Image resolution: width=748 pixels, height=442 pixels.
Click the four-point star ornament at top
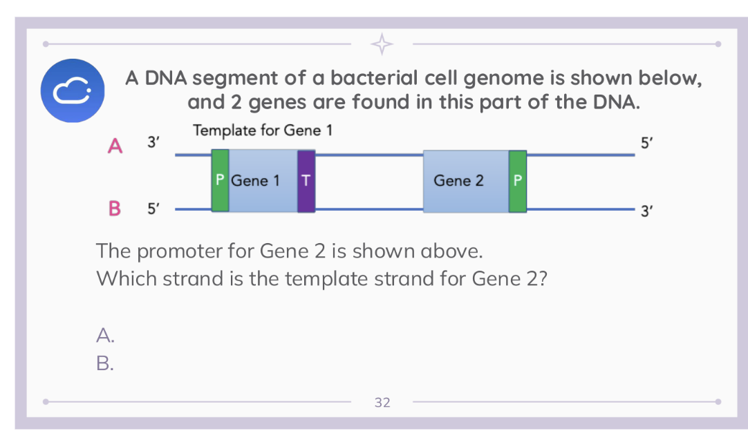pos(382,44)
